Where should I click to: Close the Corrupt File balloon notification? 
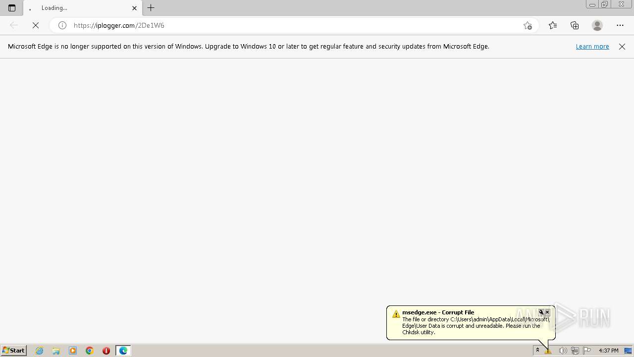pyautogui.click(x=547, y=312)
